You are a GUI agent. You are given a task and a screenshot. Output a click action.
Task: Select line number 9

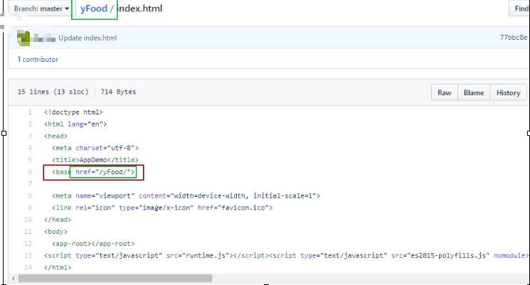click(x=30, y=208)
